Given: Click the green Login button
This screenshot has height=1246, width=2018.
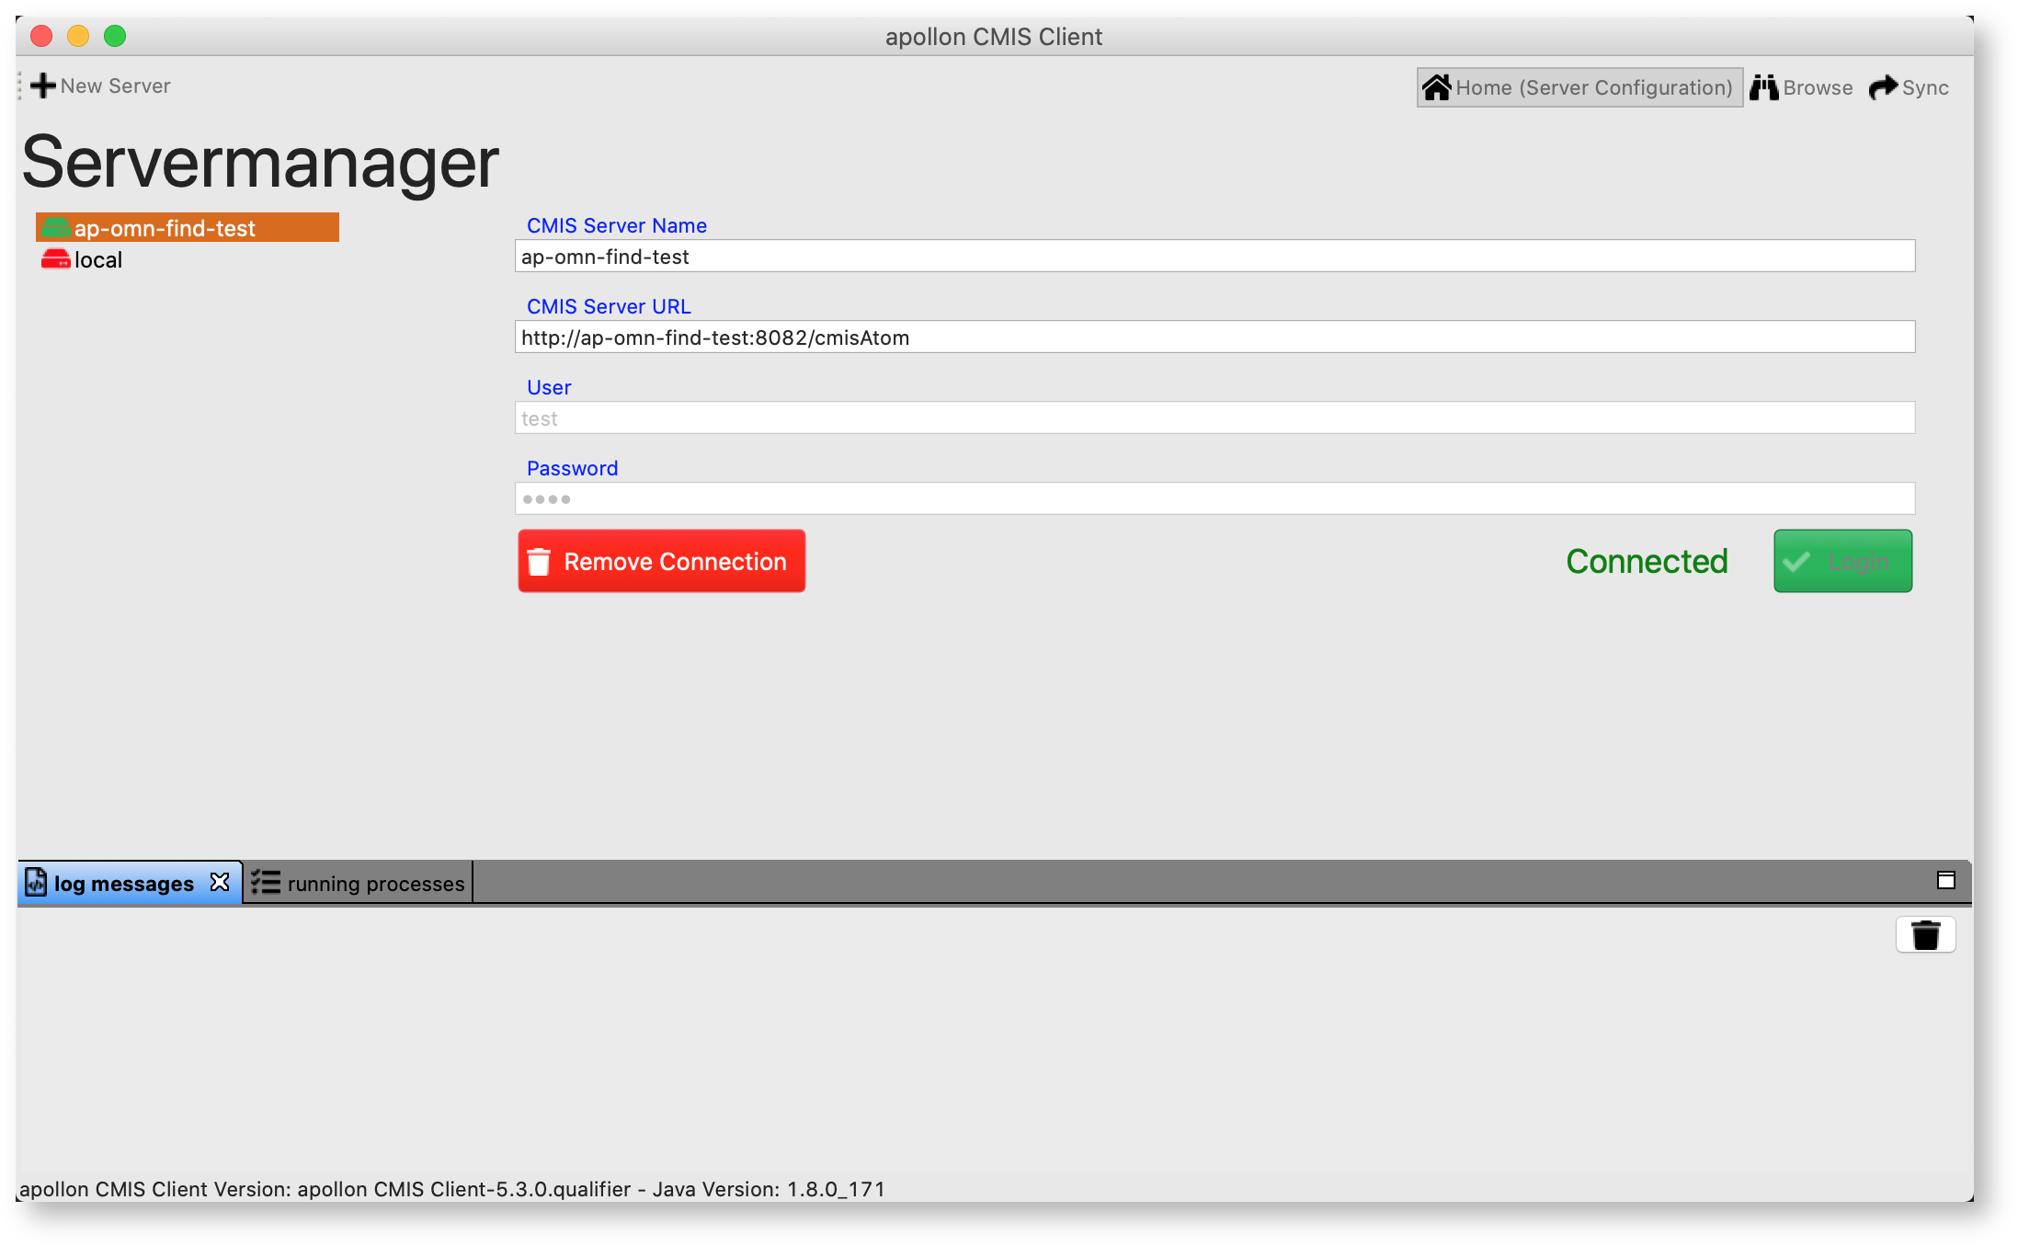Looking at the screenshot, I should pos(1842,562).
